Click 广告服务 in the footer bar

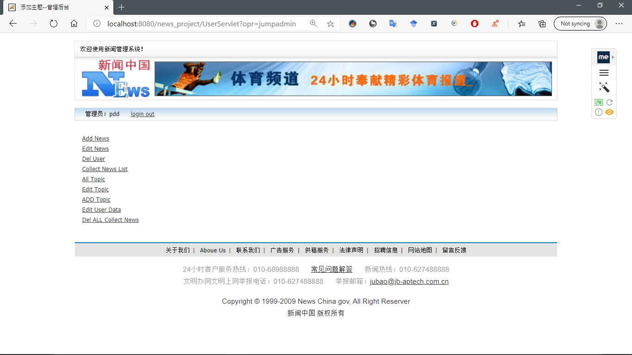[282, 251]
